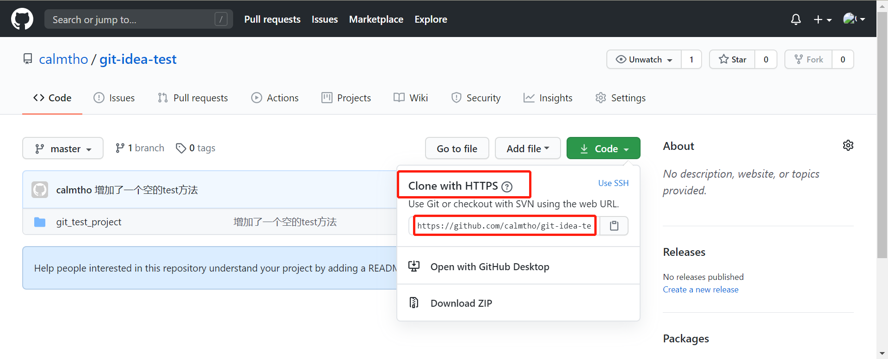Click the Clone with HTTPS help icon
The width and height of the screenshot is (888, 359).
(x=507, y=186)
